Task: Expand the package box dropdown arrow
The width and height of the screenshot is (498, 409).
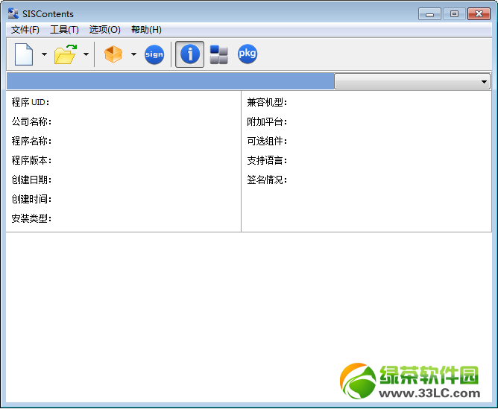Action: click(x=133, y=54)
